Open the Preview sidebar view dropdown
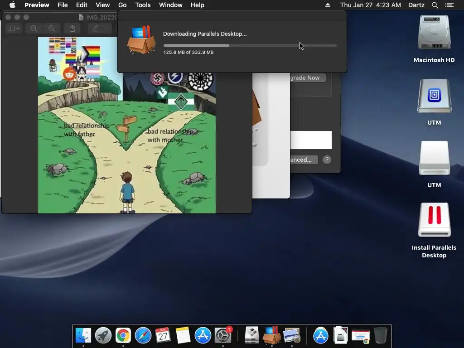464x348 pixels. (14, 29)
